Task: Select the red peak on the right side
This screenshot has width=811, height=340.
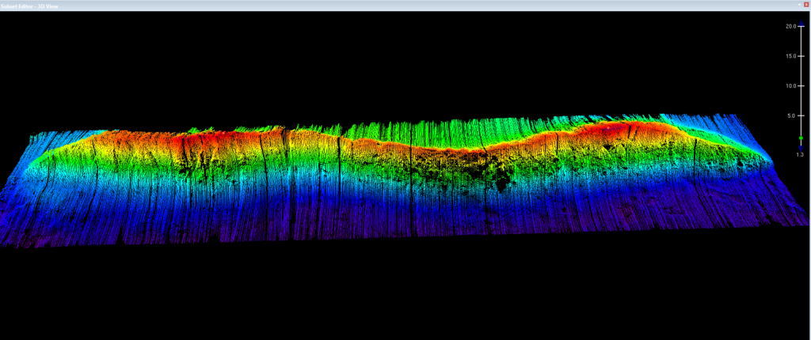Action: pos(618,128)
